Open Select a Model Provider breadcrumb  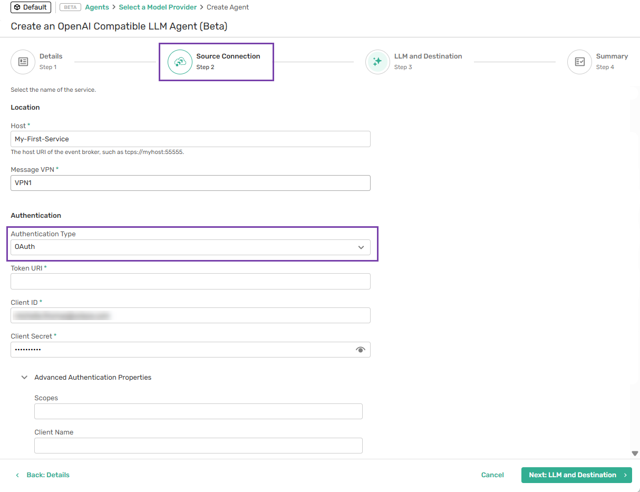158,7
